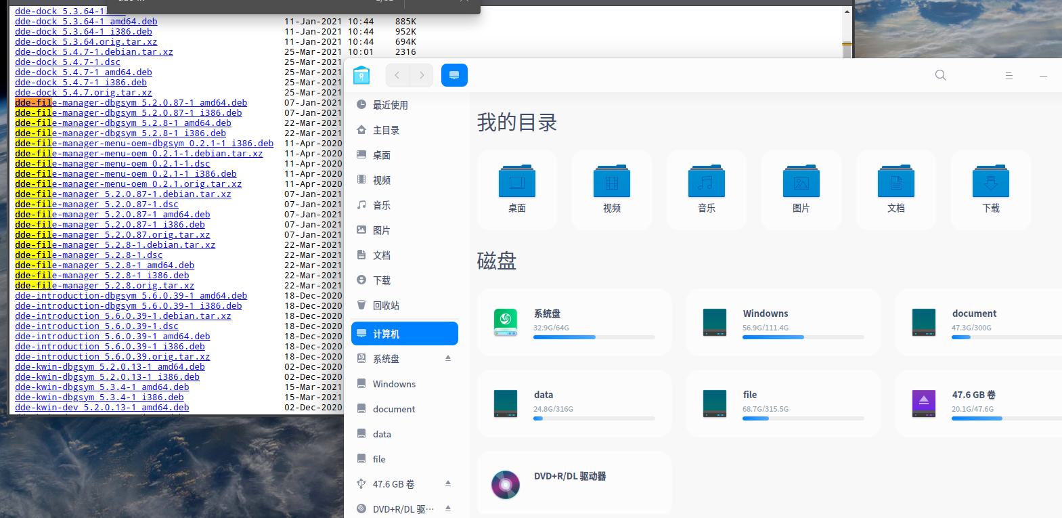Click the 11-Jan-2021 10:44 date for dde-dock amd64

point(329,22)
